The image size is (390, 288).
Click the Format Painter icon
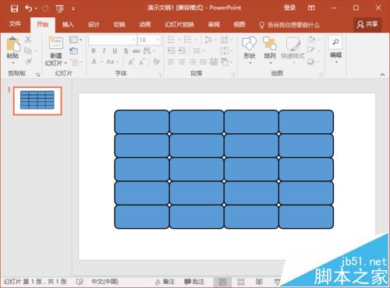pos(28,61)
